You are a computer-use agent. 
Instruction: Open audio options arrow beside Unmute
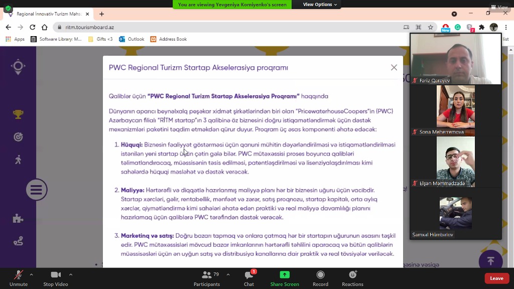(32, 274)
